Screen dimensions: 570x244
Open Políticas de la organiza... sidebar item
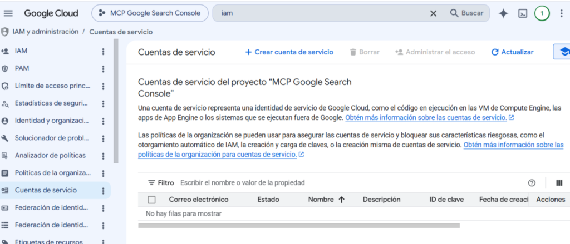53,173
